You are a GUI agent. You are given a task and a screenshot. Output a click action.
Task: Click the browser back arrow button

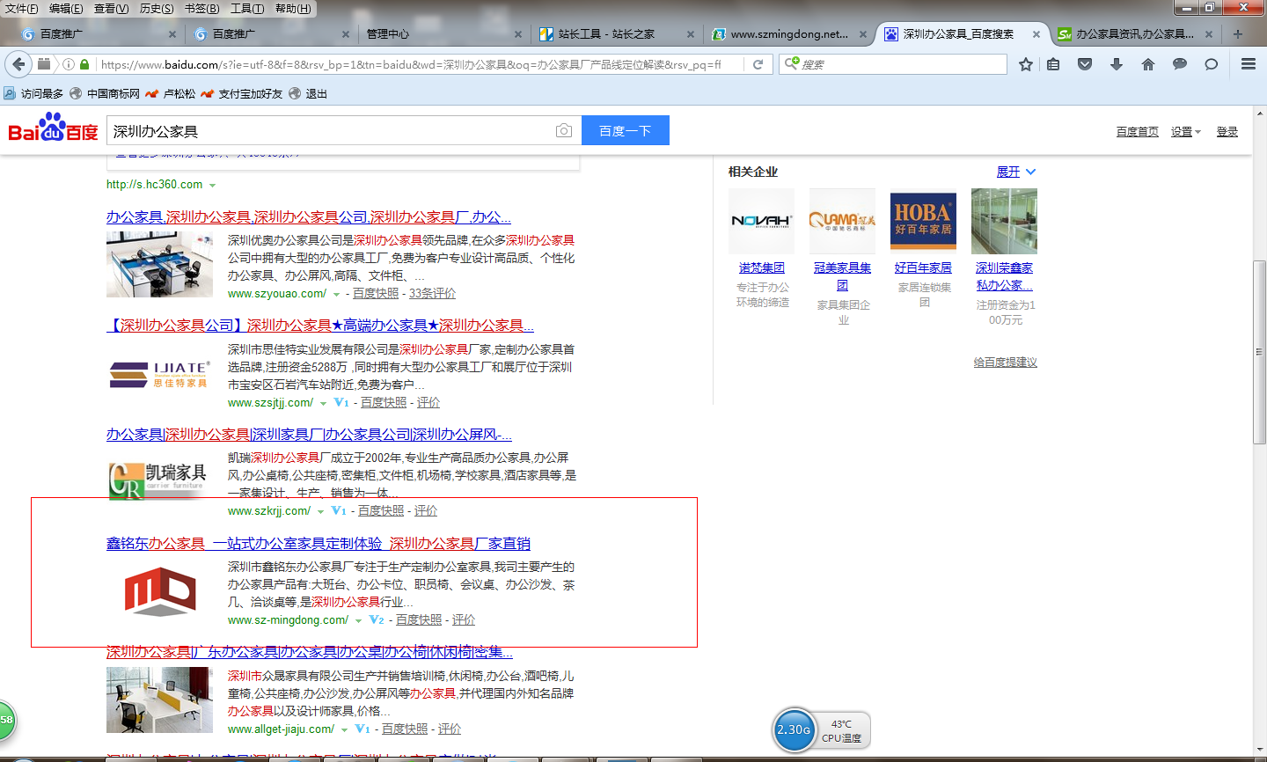[x=18, y=64]
